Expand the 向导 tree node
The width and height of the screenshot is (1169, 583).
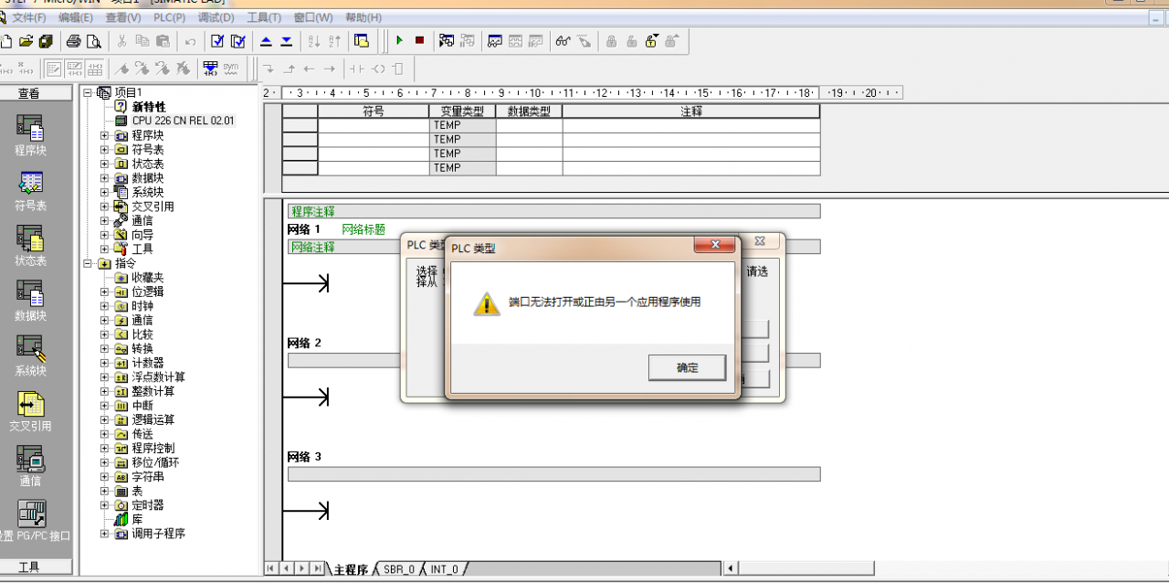point(104,235)
